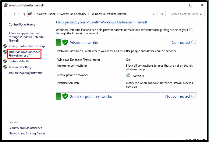Expand the Guest or public networks arrow
Screen dimensions: 209x142
(x=194, y=96)
